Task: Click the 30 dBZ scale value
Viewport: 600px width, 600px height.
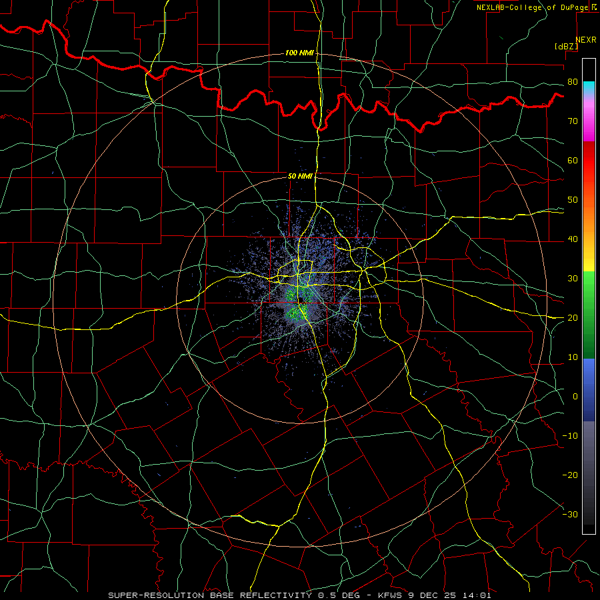Action: [573, 279]
